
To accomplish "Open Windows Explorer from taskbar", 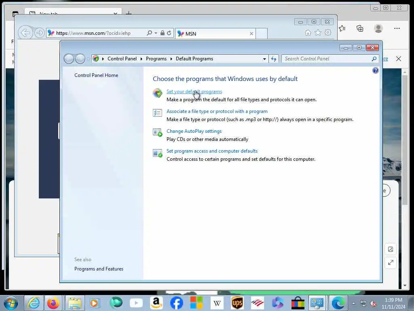I will click(x=75, y=303).
